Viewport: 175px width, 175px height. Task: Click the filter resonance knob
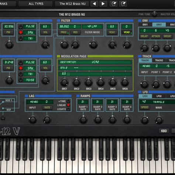(75, 45)
